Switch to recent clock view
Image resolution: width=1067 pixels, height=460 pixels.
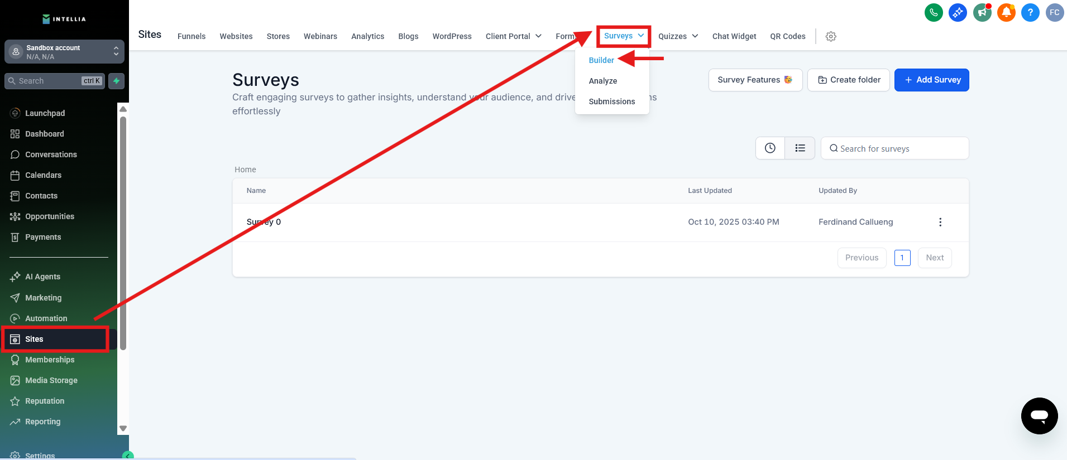point(770,148)
